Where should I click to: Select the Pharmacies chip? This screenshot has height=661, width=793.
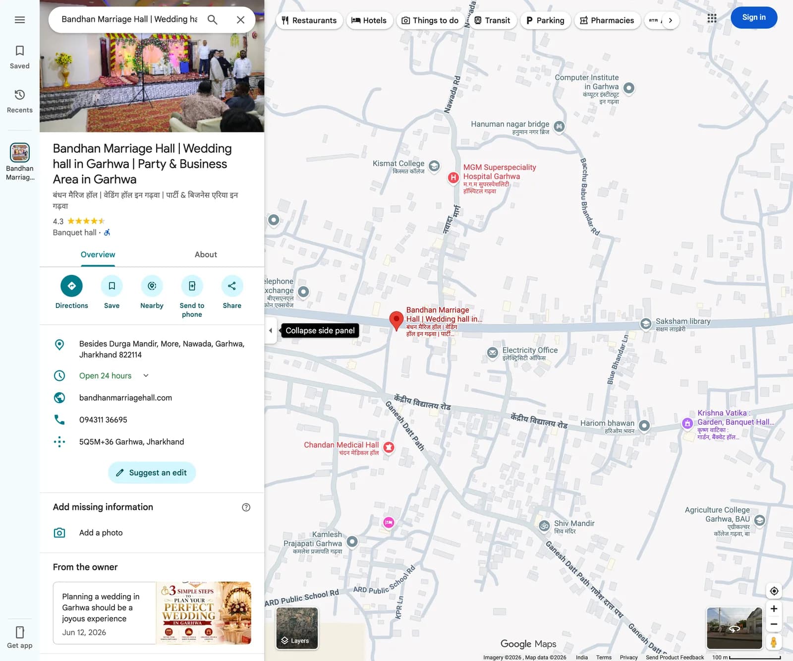(x=607, y=20)
